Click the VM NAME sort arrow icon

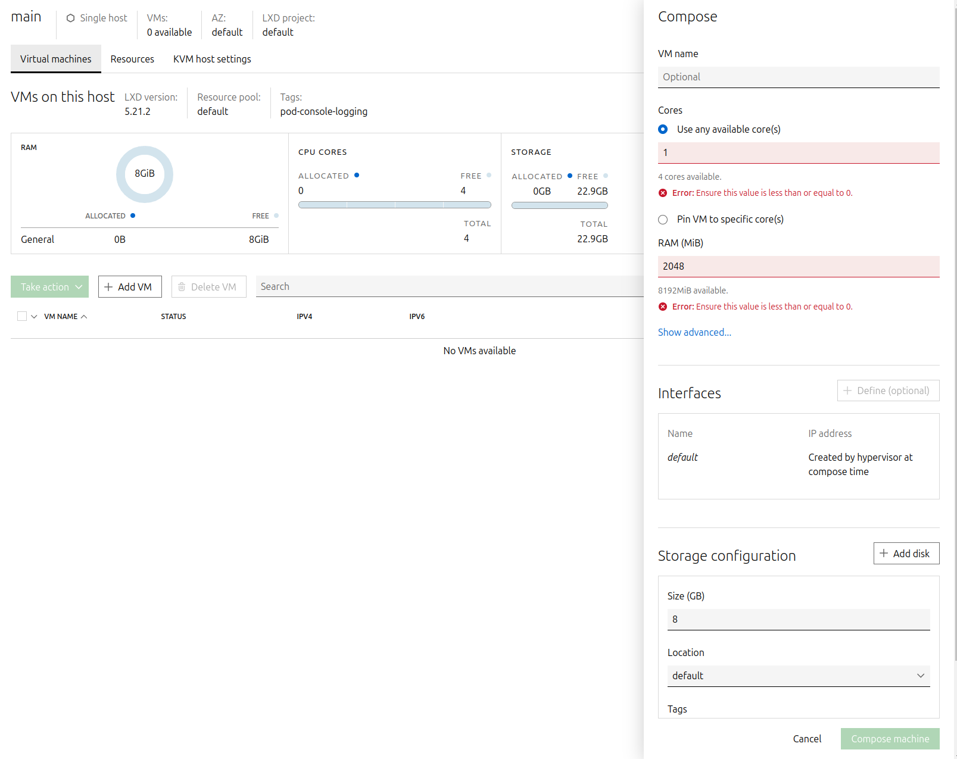click(x=84, y=317)
